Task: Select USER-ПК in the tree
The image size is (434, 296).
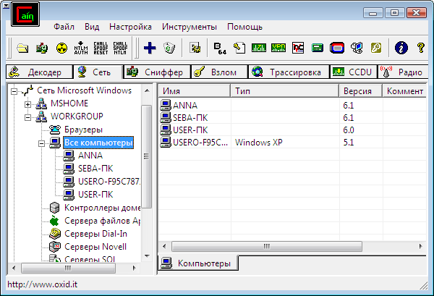Action: pyautogui.click(x=95, y=195)
